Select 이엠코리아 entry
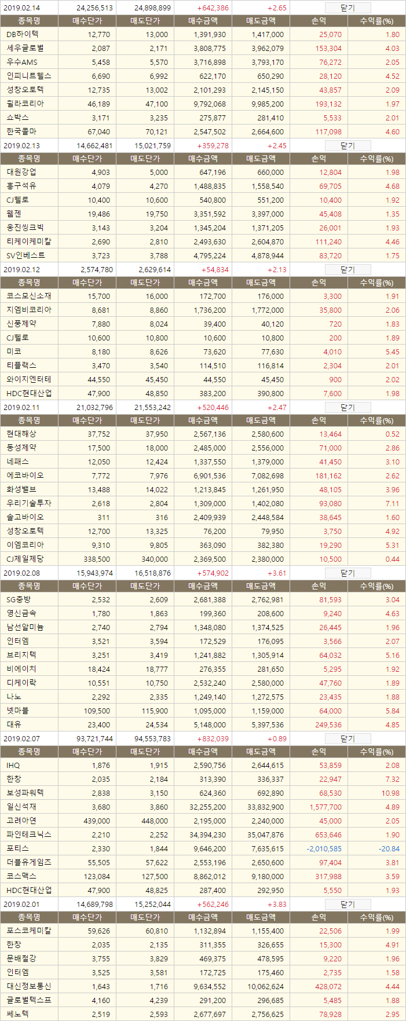 25,546
